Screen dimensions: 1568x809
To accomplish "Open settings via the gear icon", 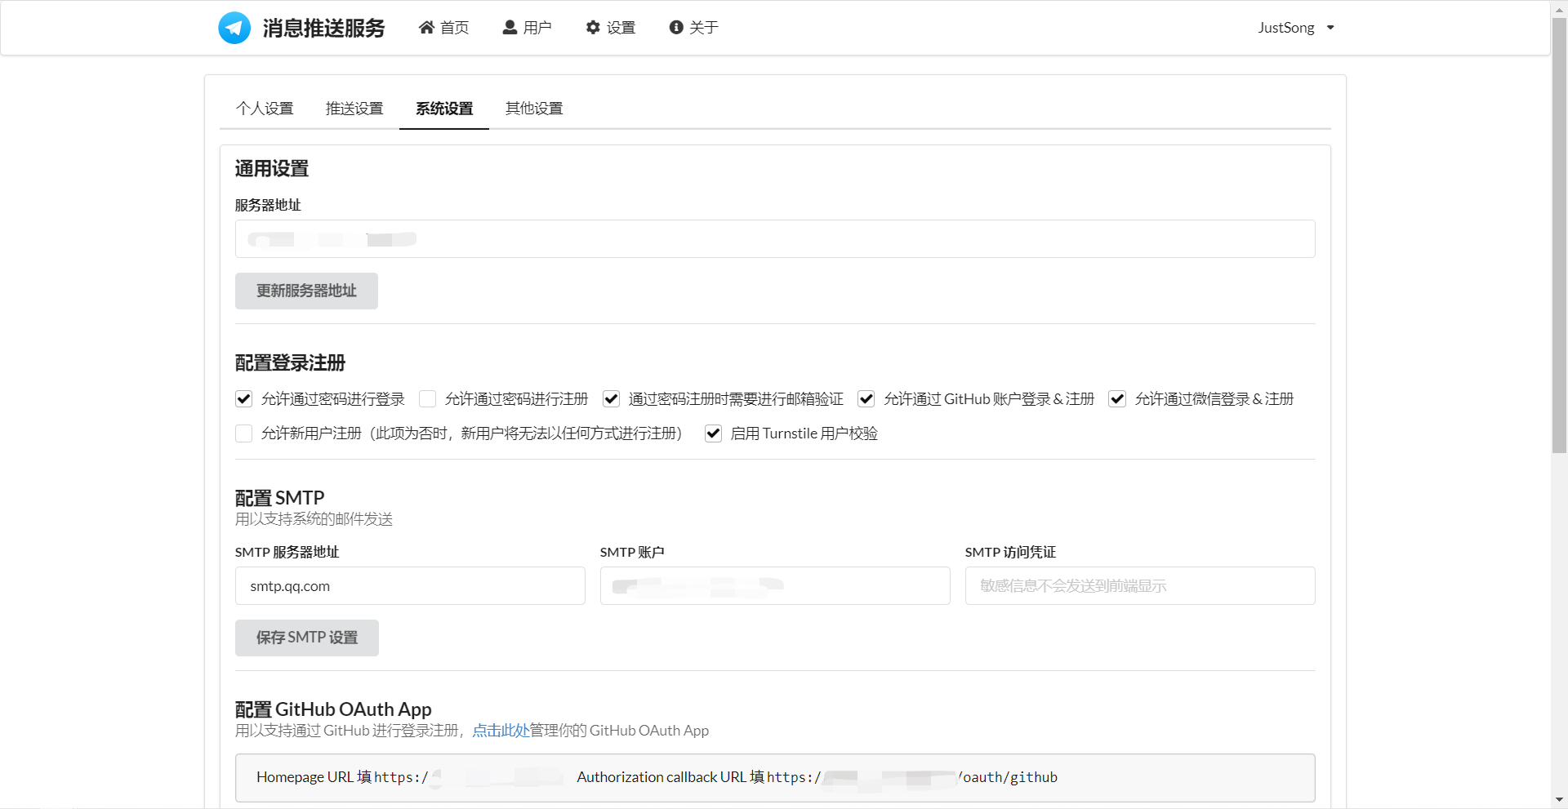I will pos(593,27).
